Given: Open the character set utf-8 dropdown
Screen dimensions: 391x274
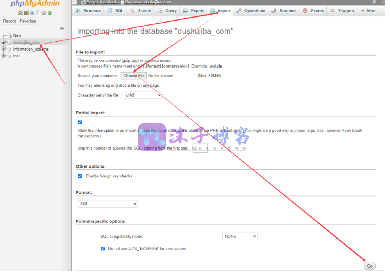Looking at the screenshot, I should click(143, 95).
